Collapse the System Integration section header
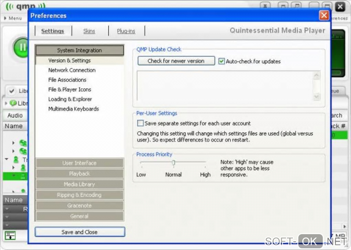 tap(79, 50)
